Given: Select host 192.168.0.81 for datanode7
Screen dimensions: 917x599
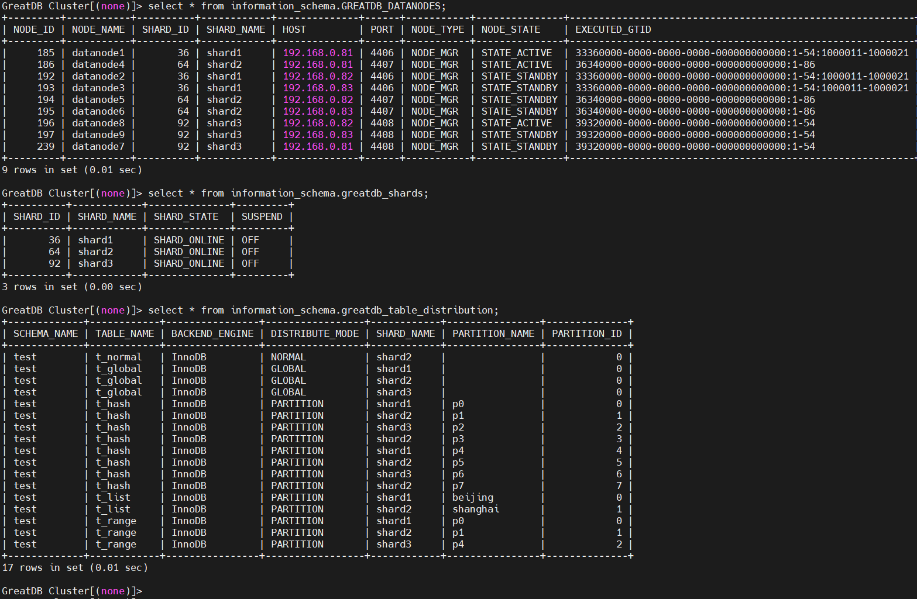Looking at the screenshot, I should [x=318, y=146].
